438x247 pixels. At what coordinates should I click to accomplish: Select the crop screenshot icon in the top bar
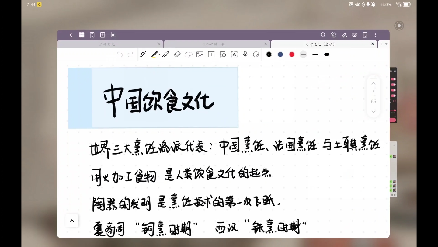[x=113, y=35]
